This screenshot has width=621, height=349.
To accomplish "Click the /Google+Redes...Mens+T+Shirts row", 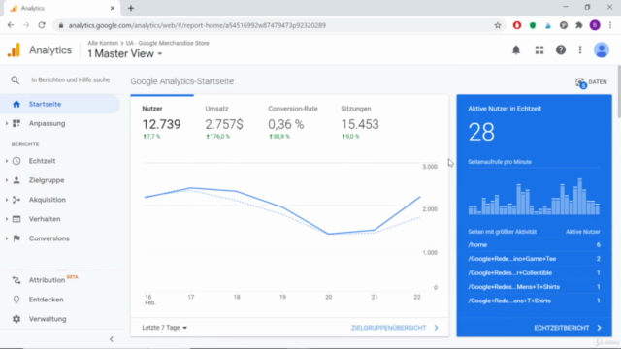I will click(x=534, y=287).
